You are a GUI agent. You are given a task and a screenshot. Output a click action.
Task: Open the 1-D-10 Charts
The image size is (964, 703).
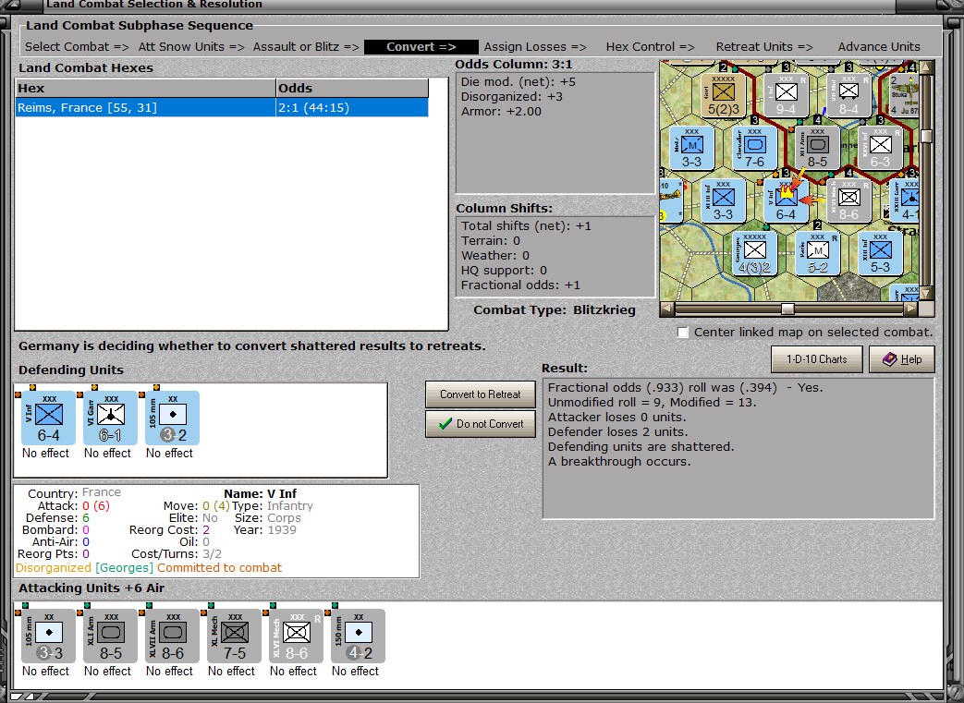pos(816,358)
